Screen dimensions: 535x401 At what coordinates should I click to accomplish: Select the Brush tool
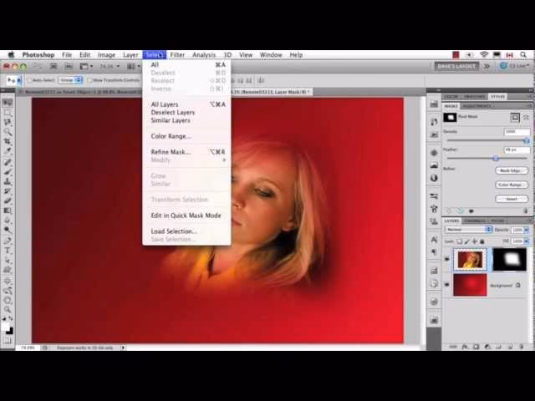(8, 172)
